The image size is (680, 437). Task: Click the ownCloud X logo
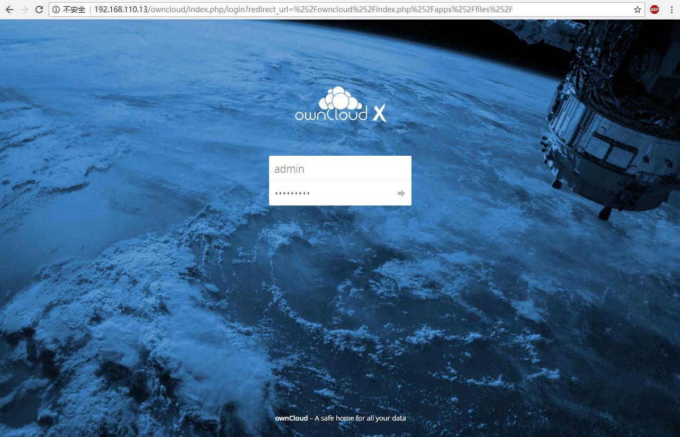point(341,104)
